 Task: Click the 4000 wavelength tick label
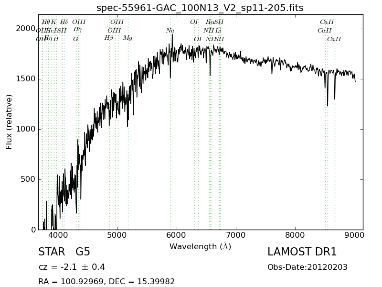pos(58,235)
